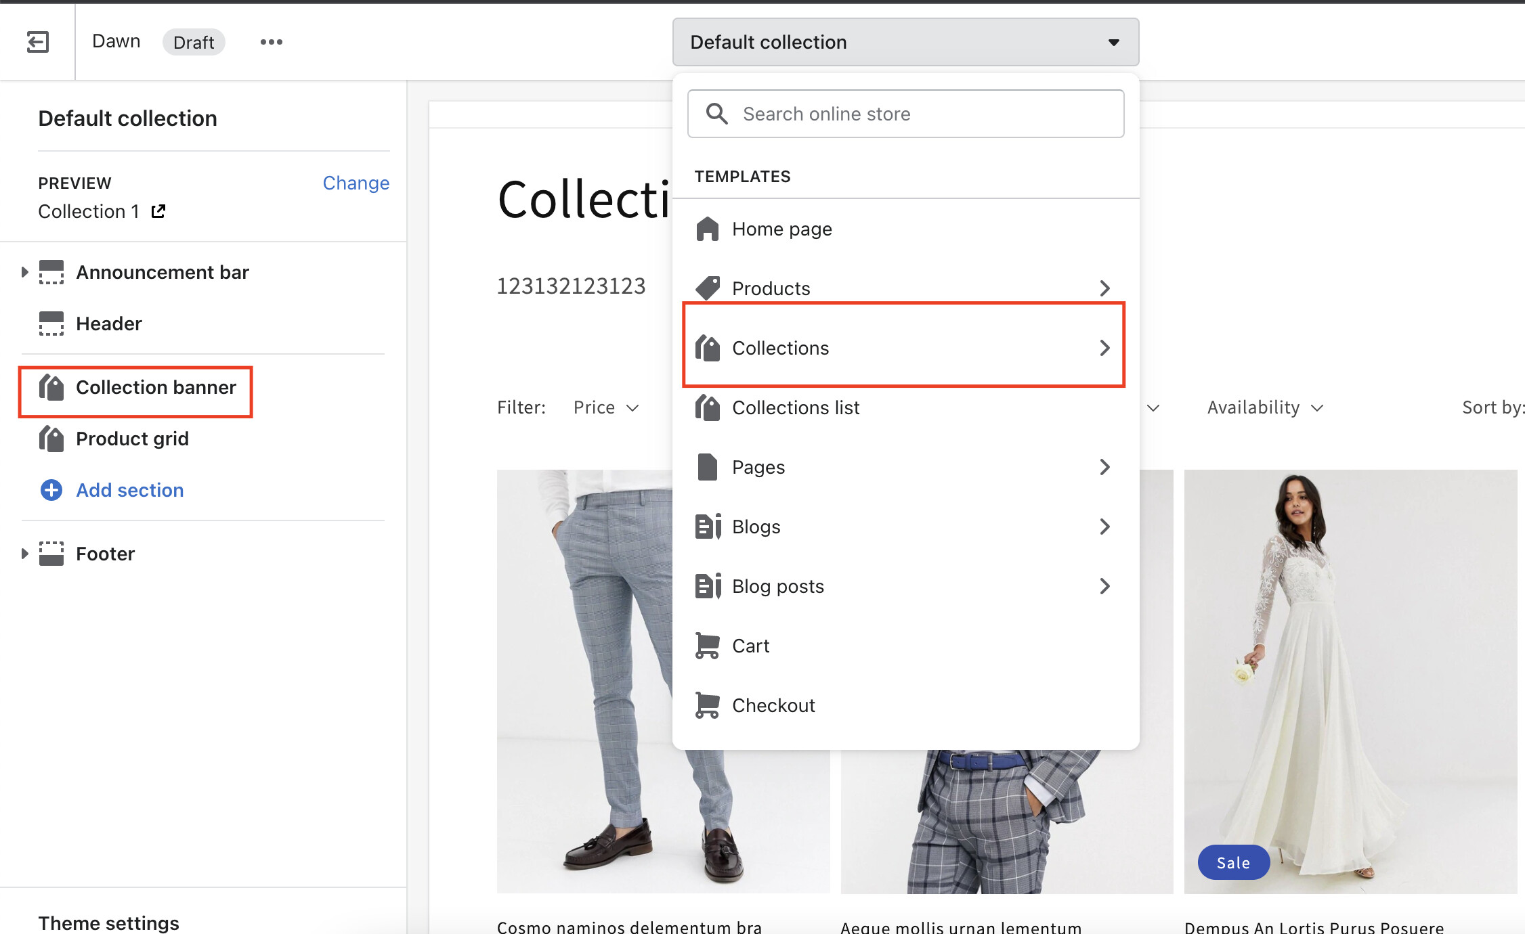Click the Cart shopping cart icon
Image resolution: width=1525 pixels, height=934 pixels.
click(x=708, y=646)
